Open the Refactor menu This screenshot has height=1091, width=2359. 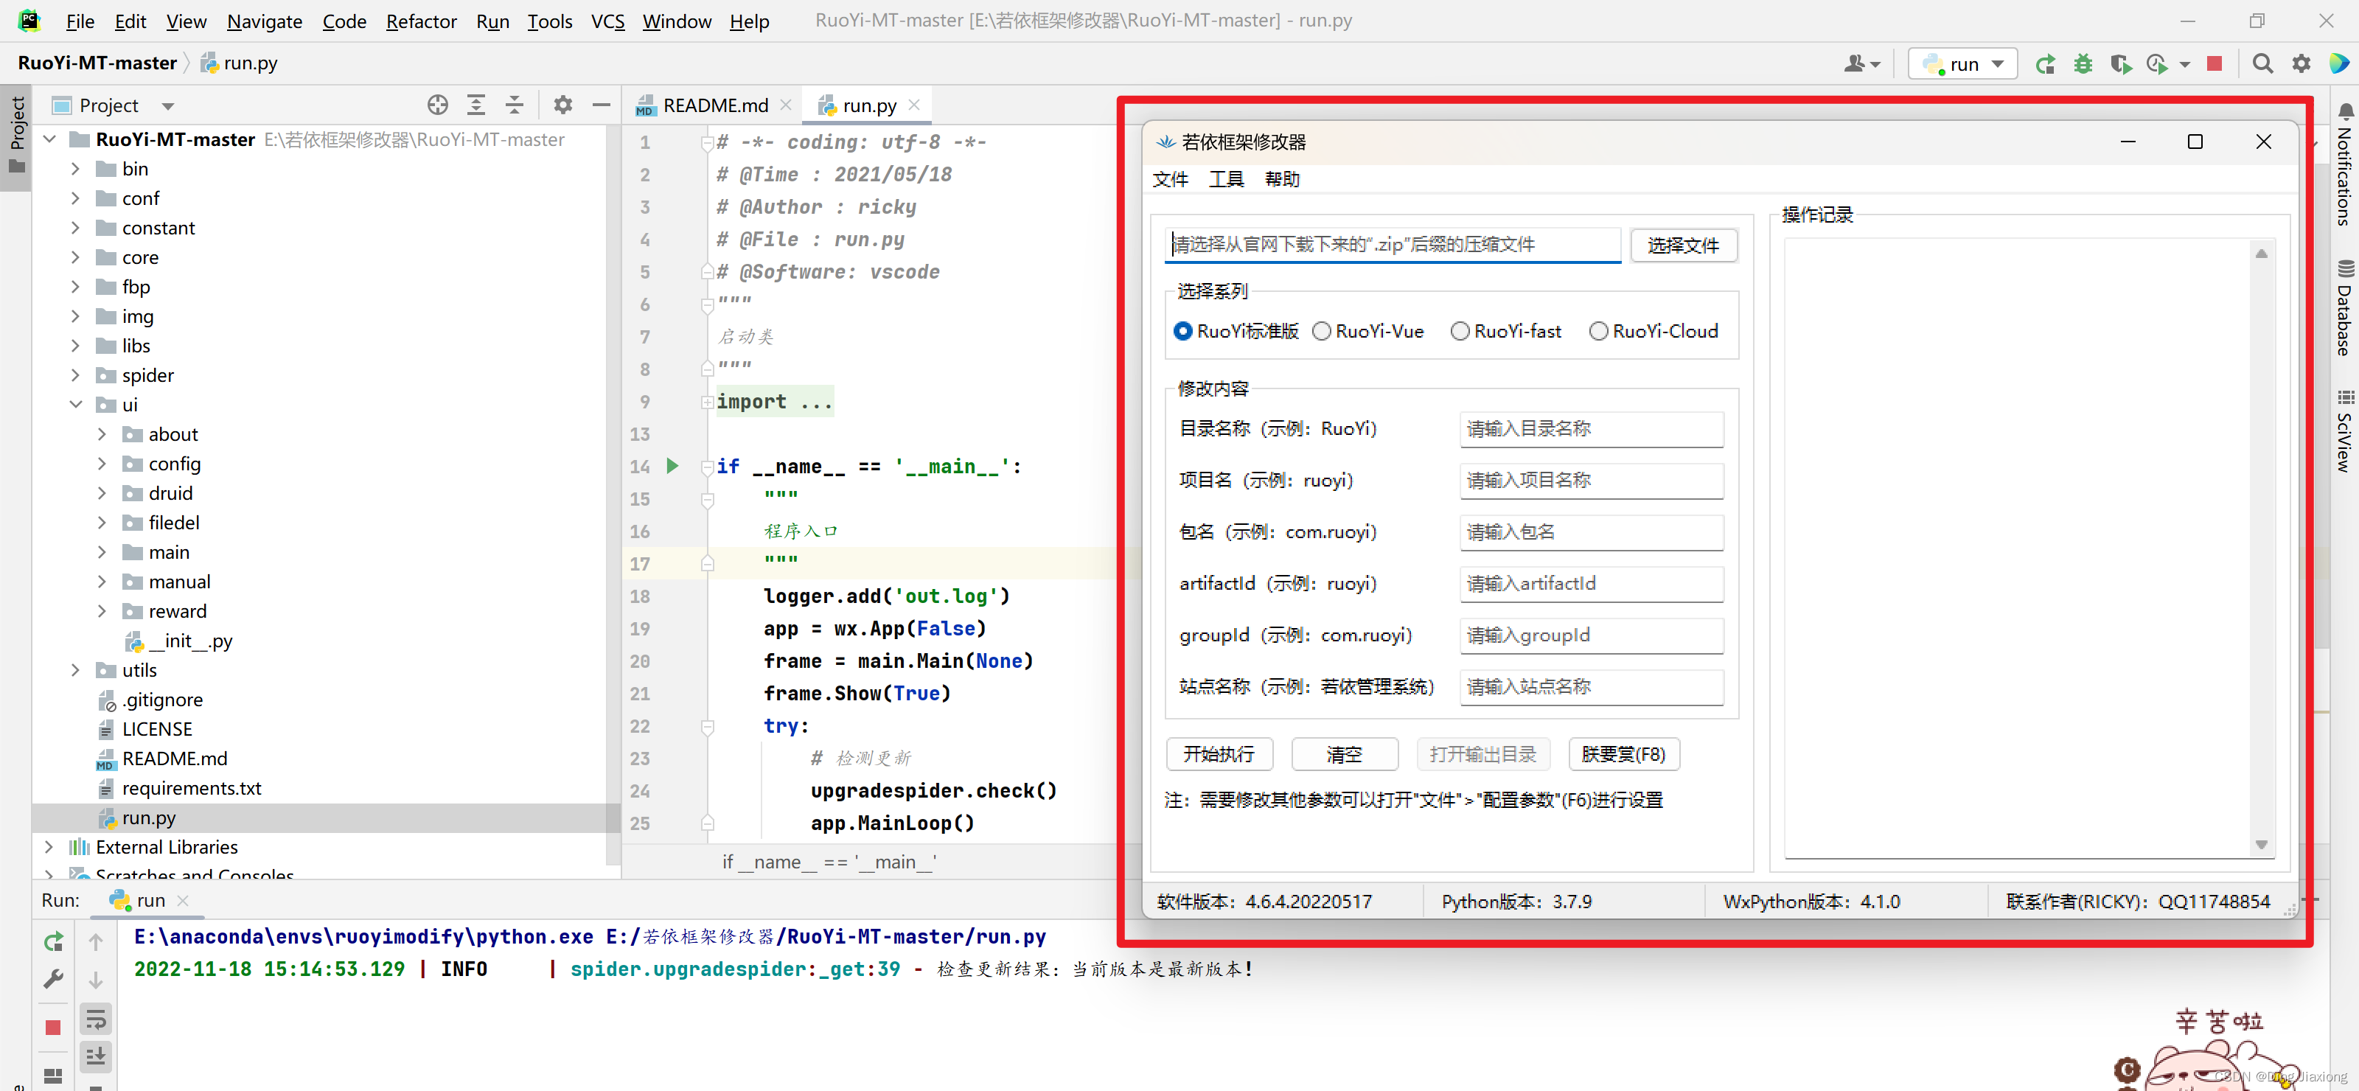[420, 21]
